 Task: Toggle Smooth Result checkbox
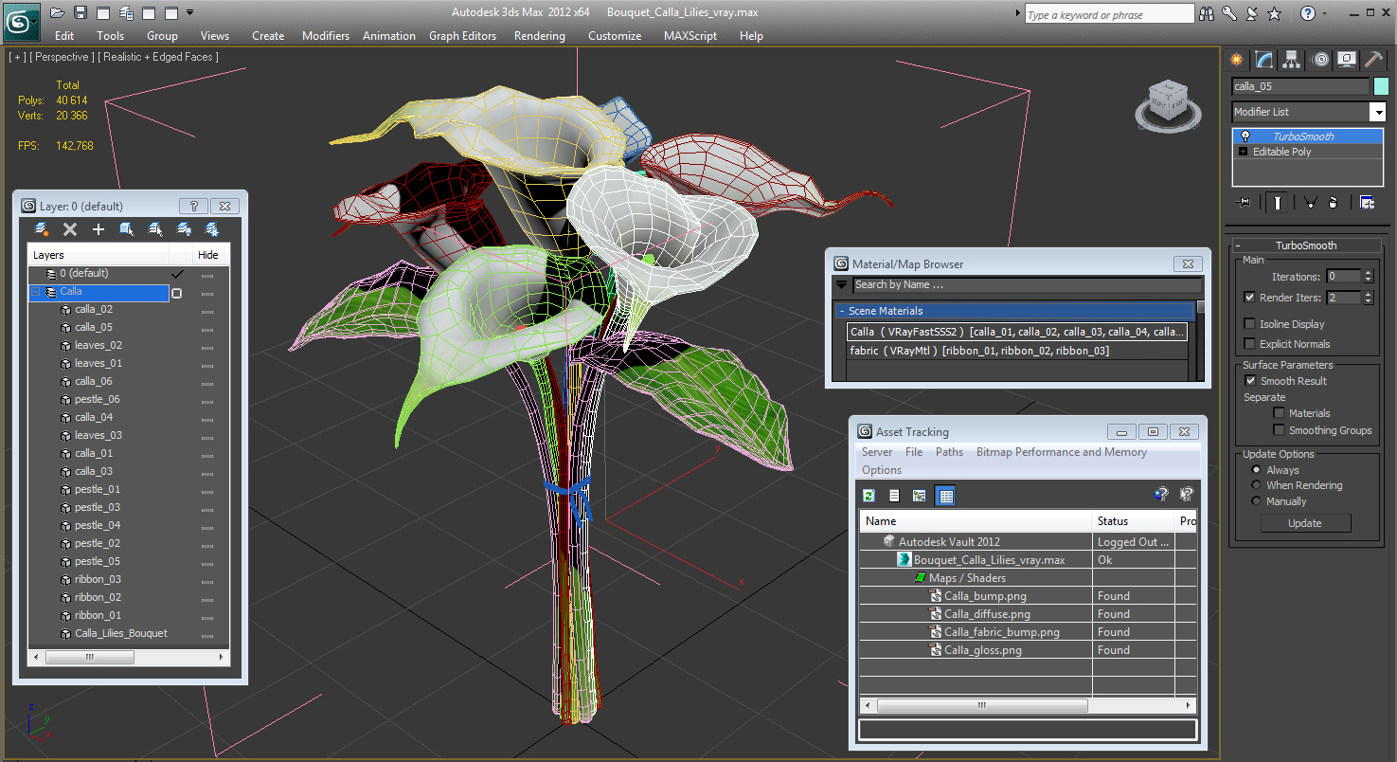(x=1250, y=381)
